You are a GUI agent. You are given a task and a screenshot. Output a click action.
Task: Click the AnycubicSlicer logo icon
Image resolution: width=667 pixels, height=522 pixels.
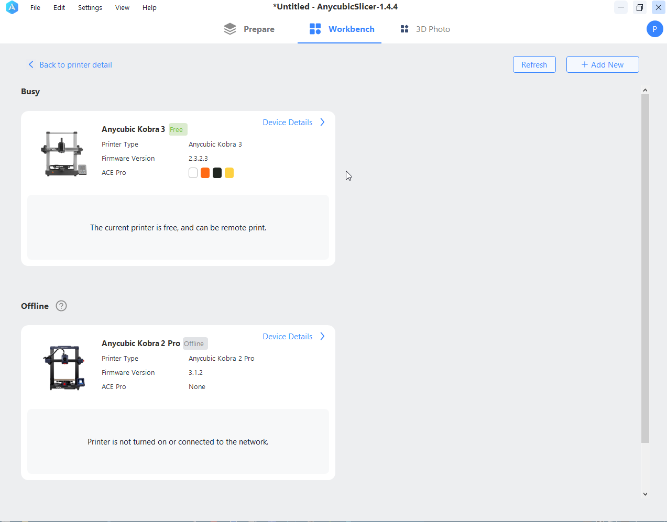pyautogui.click(x=12, y=7)
